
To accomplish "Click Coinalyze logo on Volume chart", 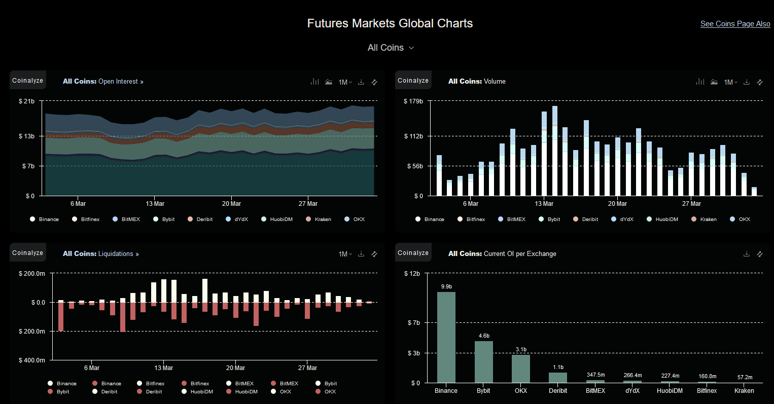I will click(x=413, y=80).
